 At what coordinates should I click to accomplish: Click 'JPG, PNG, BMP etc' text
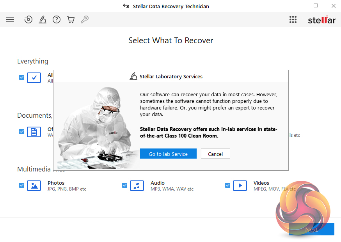click(67, 189)
